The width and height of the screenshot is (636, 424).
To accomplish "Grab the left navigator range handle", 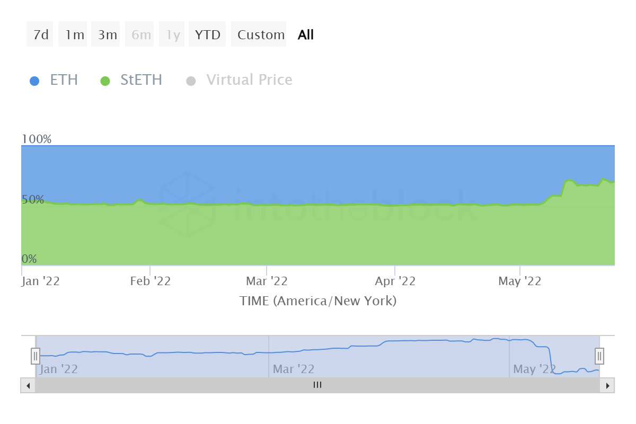I will pos(36,356).
